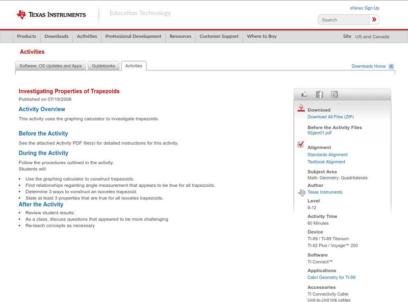Focus the Search input field
The width and height of the screenshot is (408, 302).
(x=343, y=20)
